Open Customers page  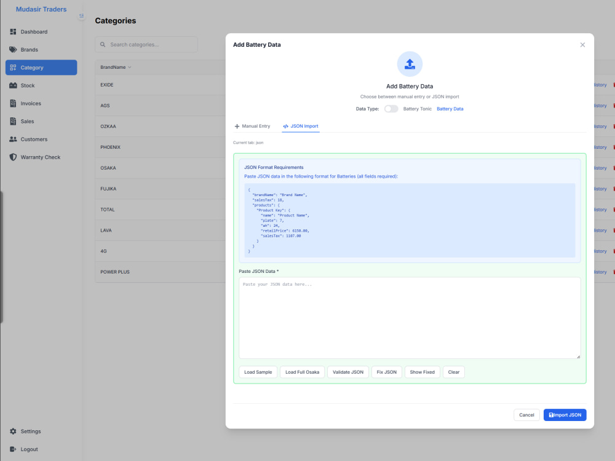coord(41,139)
